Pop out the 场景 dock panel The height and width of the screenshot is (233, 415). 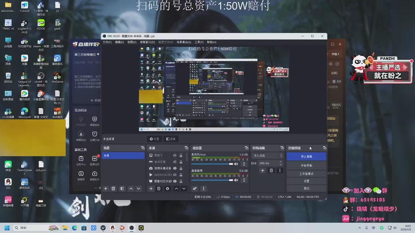[143, 148]
